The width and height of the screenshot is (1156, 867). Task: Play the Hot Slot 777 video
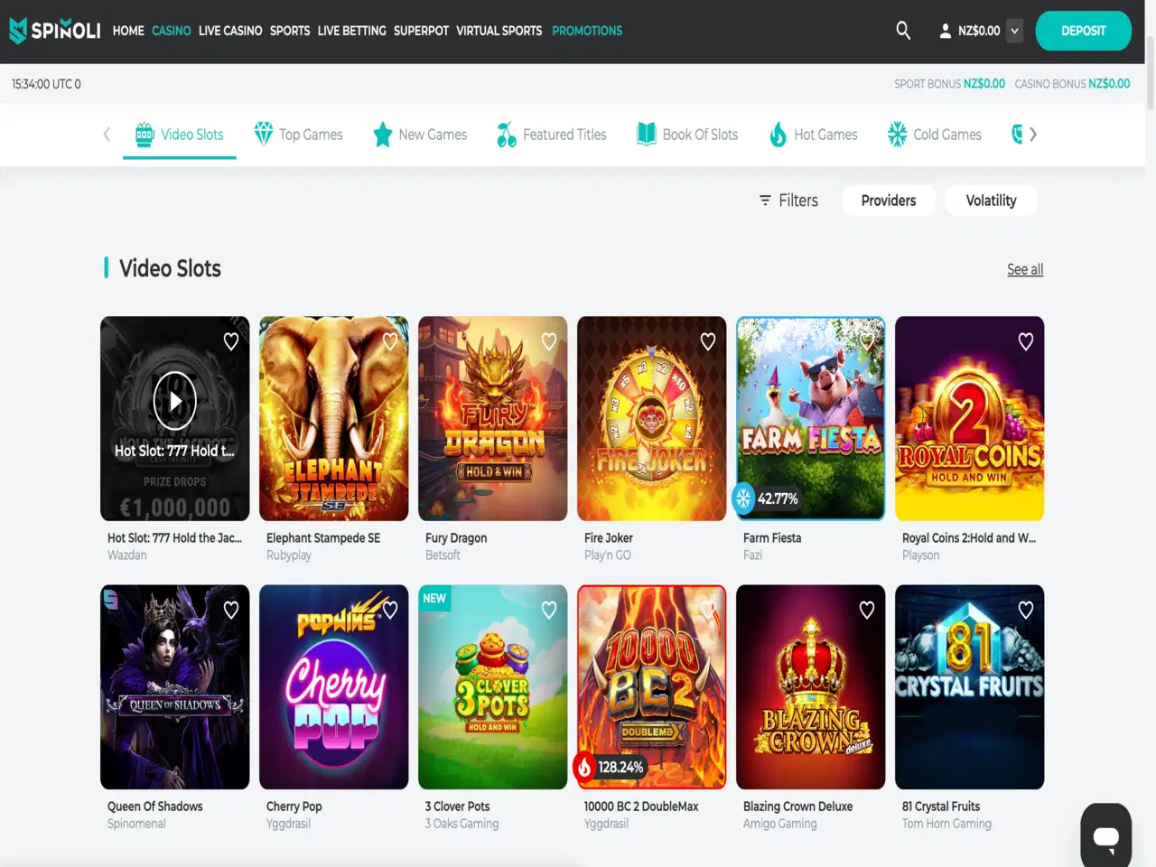(x=174, y=400)
